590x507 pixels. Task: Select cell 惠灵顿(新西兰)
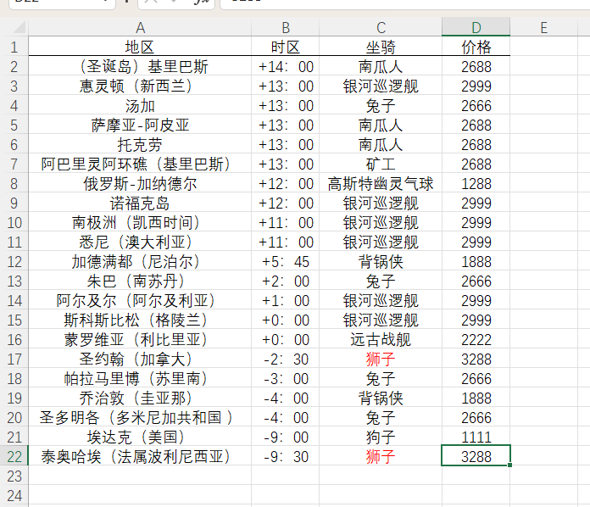[140, 86]
